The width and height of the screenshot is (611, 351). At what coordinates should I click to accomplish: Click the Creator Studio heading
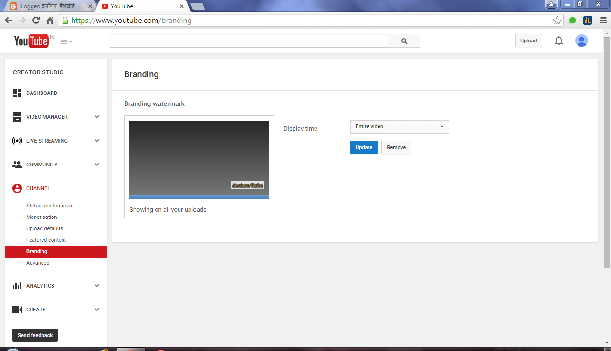point(38,72)
